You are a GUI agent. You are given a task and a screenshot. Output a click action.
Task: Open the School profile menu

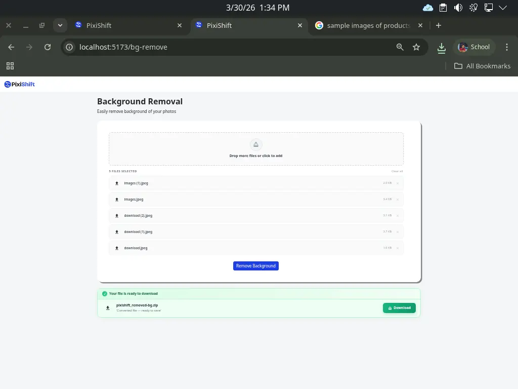(x=473, y=47)
